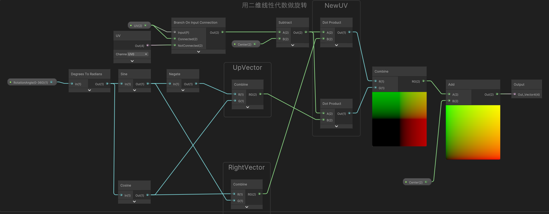Select the Center(2) property near Subtract

(x=246, y=44)
